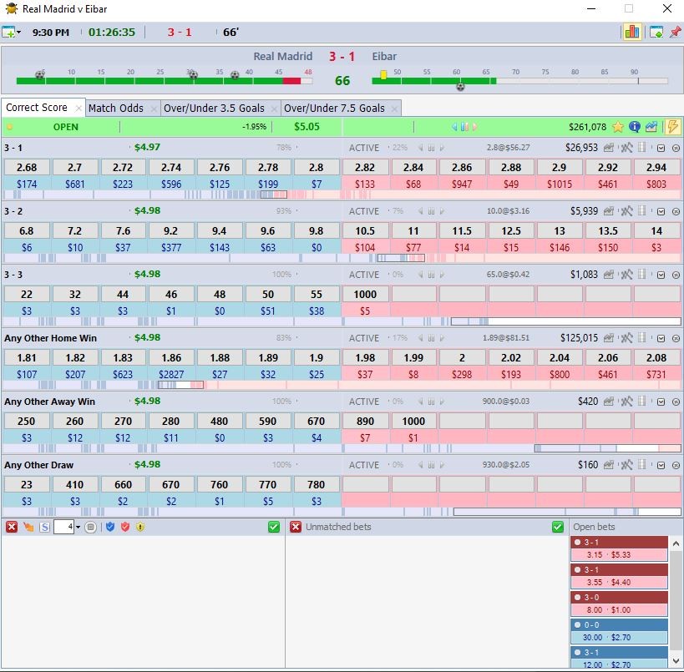
Task: Close the Match Odds tab
Action: tap(154, 109)
